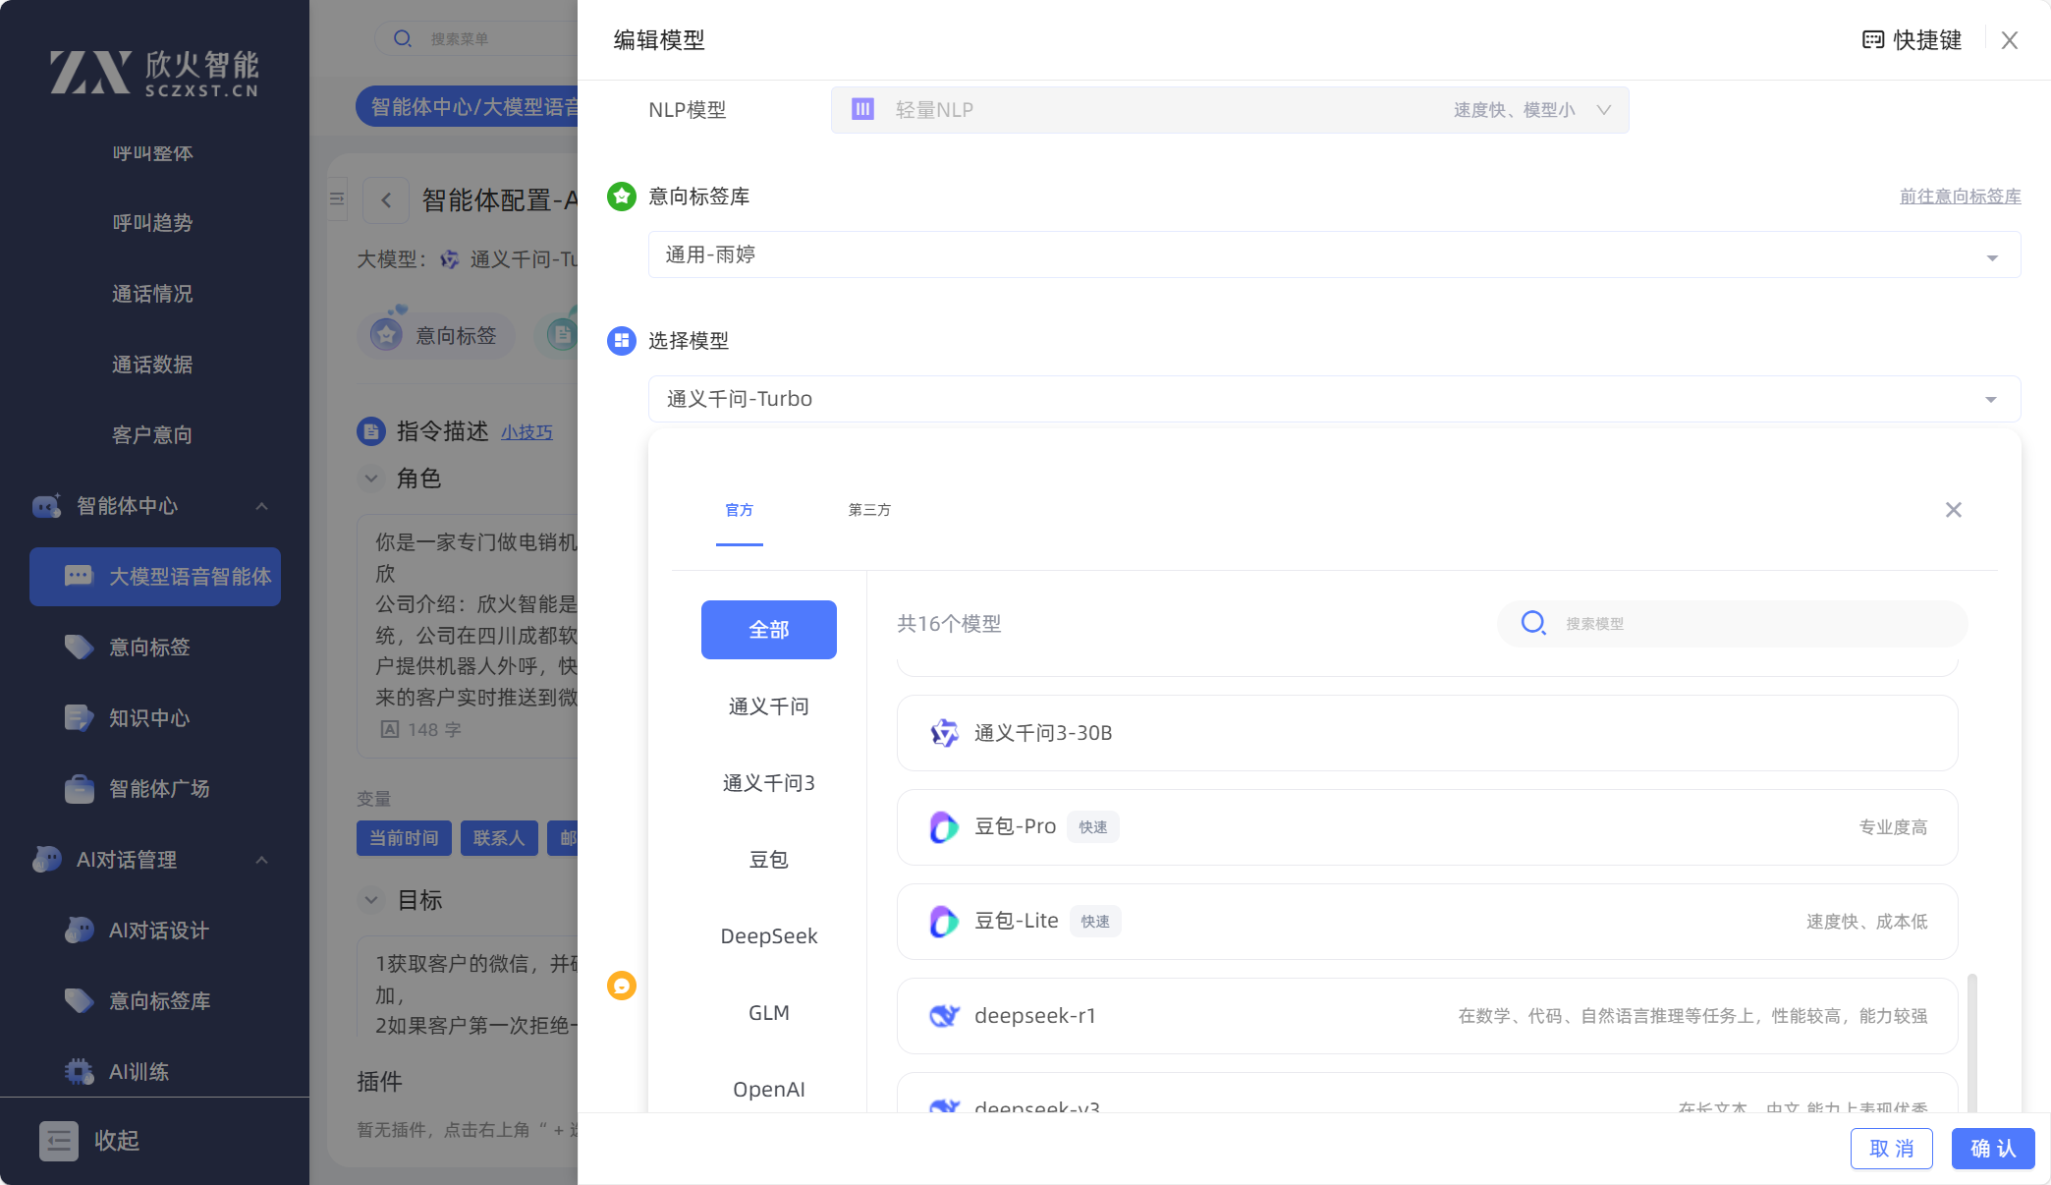
Task: Click the keyboard shortcut icon 快捷键
Action: point(1872,40)
